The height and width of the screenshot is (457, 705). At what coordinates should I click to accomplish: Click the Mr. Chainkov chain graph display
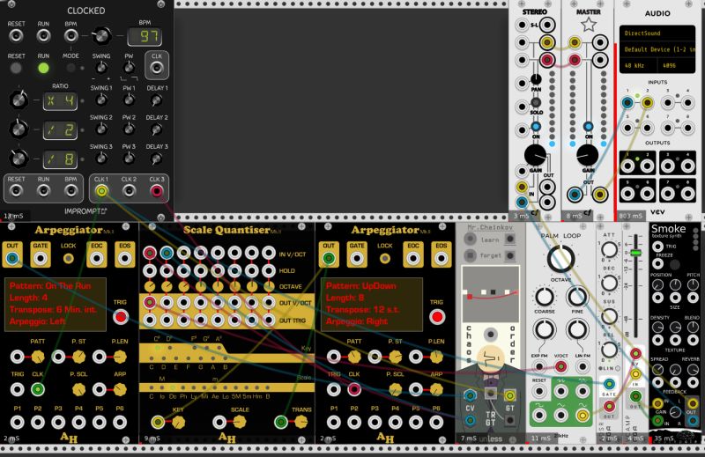[491, 294]
